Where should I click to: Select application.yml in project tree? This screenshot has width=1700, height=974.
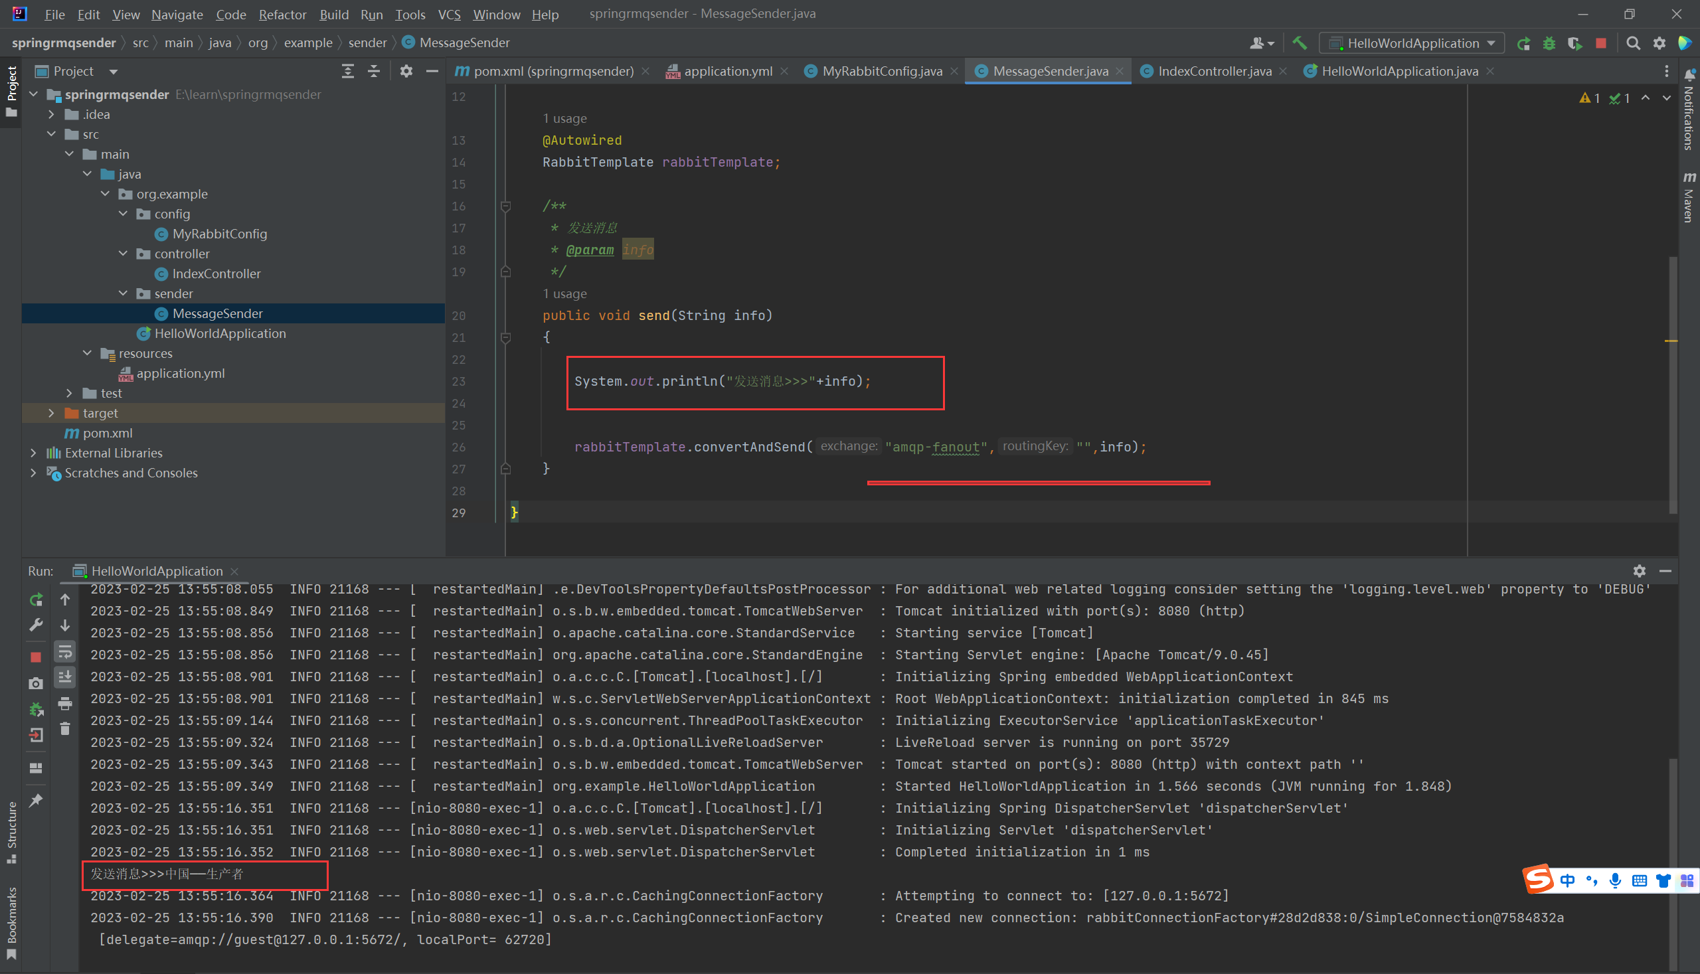tap(180, 373)
